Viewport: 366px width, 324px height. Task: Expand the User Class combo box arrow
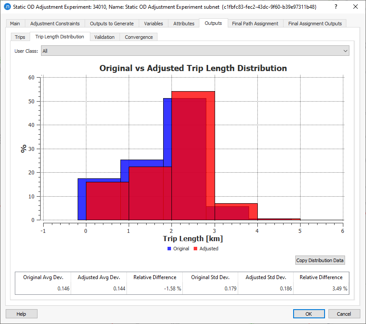coord(346,51)
